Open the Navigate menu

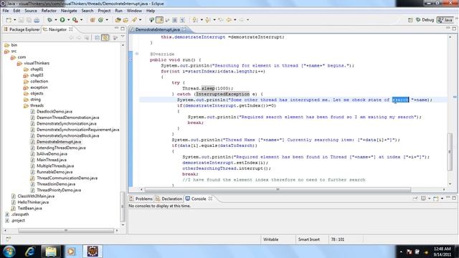pyautogui.click(x=69, y=11)
